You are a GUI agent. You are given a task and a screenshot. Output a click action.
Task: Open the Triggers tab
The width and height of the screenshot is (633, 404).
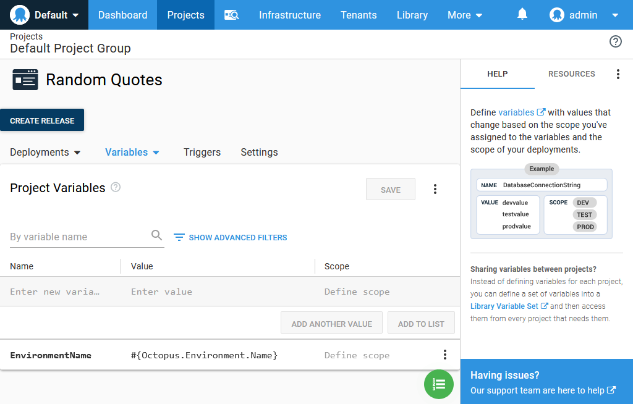click(x=202, y=152)
